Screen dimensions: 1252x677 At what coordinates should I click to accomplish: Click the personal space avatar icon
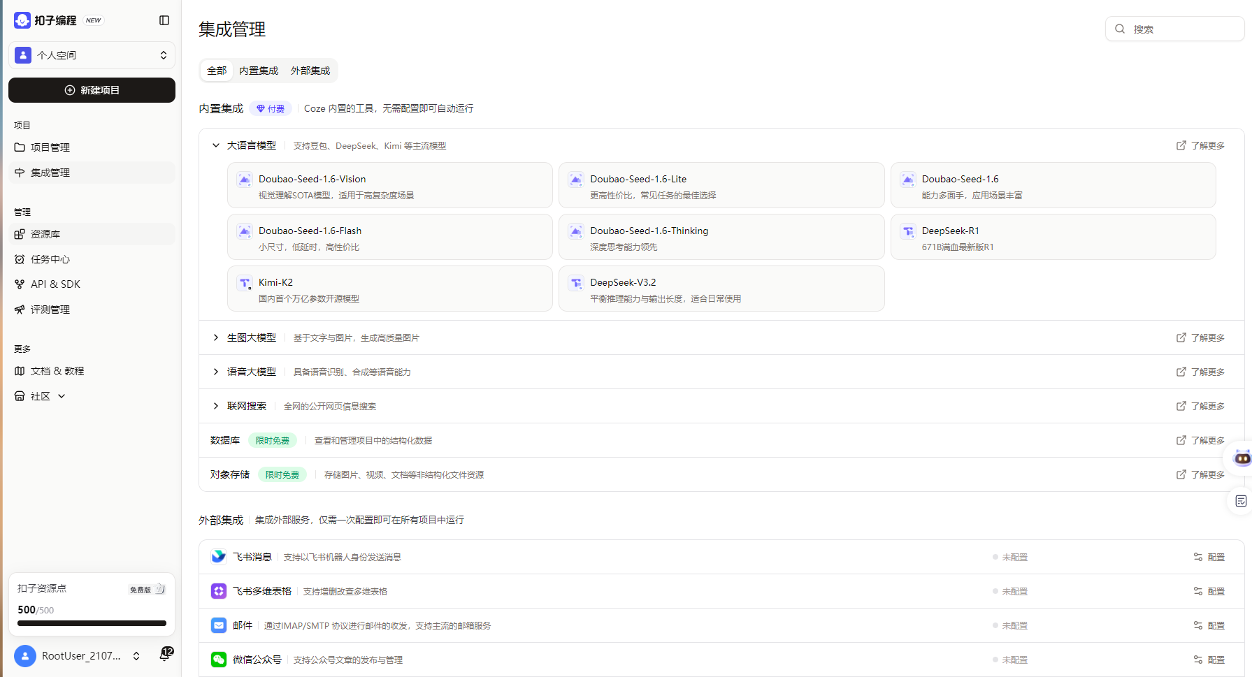click(x=23, y=55)
